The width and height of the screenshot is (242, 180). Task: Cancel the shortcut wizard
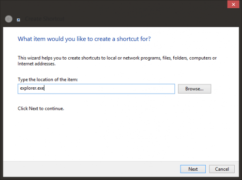tap(222, 169)
